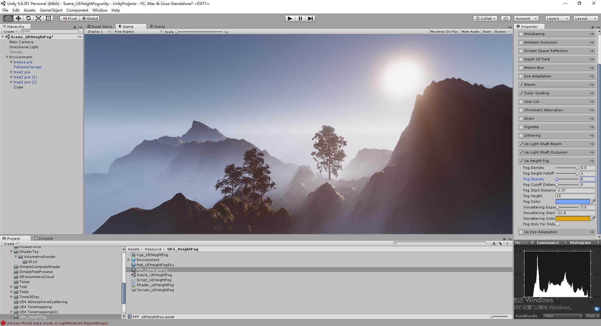The height and width of the screenshot is (326, 601).
Task: Collapse the Environment item in Hierarchy
Action: (x=7, y=57)
